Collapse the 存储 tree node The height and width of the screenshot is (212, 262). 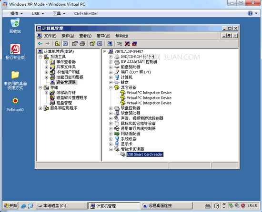[x=40, y=87]
